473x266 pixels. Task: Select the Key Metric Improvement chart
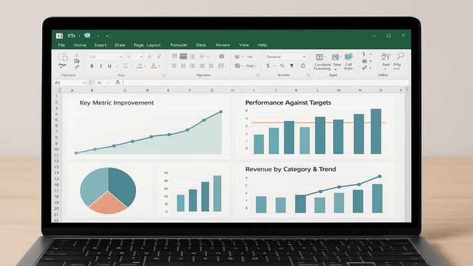(149, 128)
